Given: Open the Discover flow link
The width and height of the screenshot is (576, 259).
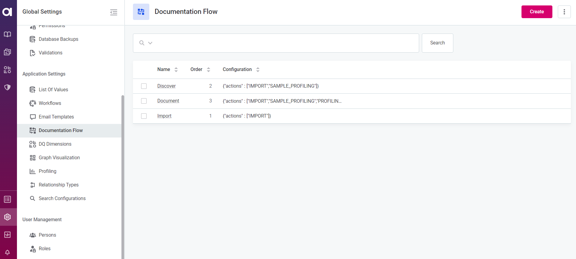Looking at the screenshot, I should tap(166, 86).
